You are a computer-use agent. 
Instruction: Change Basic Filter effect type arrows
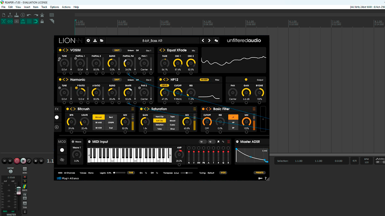(209, 109)
